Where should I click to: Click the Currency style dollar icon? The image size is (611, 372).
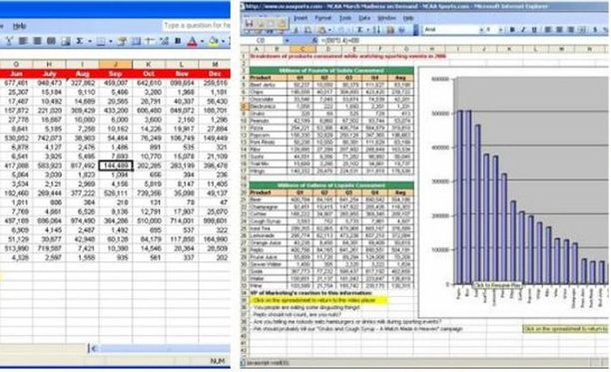tap(595, 30)
